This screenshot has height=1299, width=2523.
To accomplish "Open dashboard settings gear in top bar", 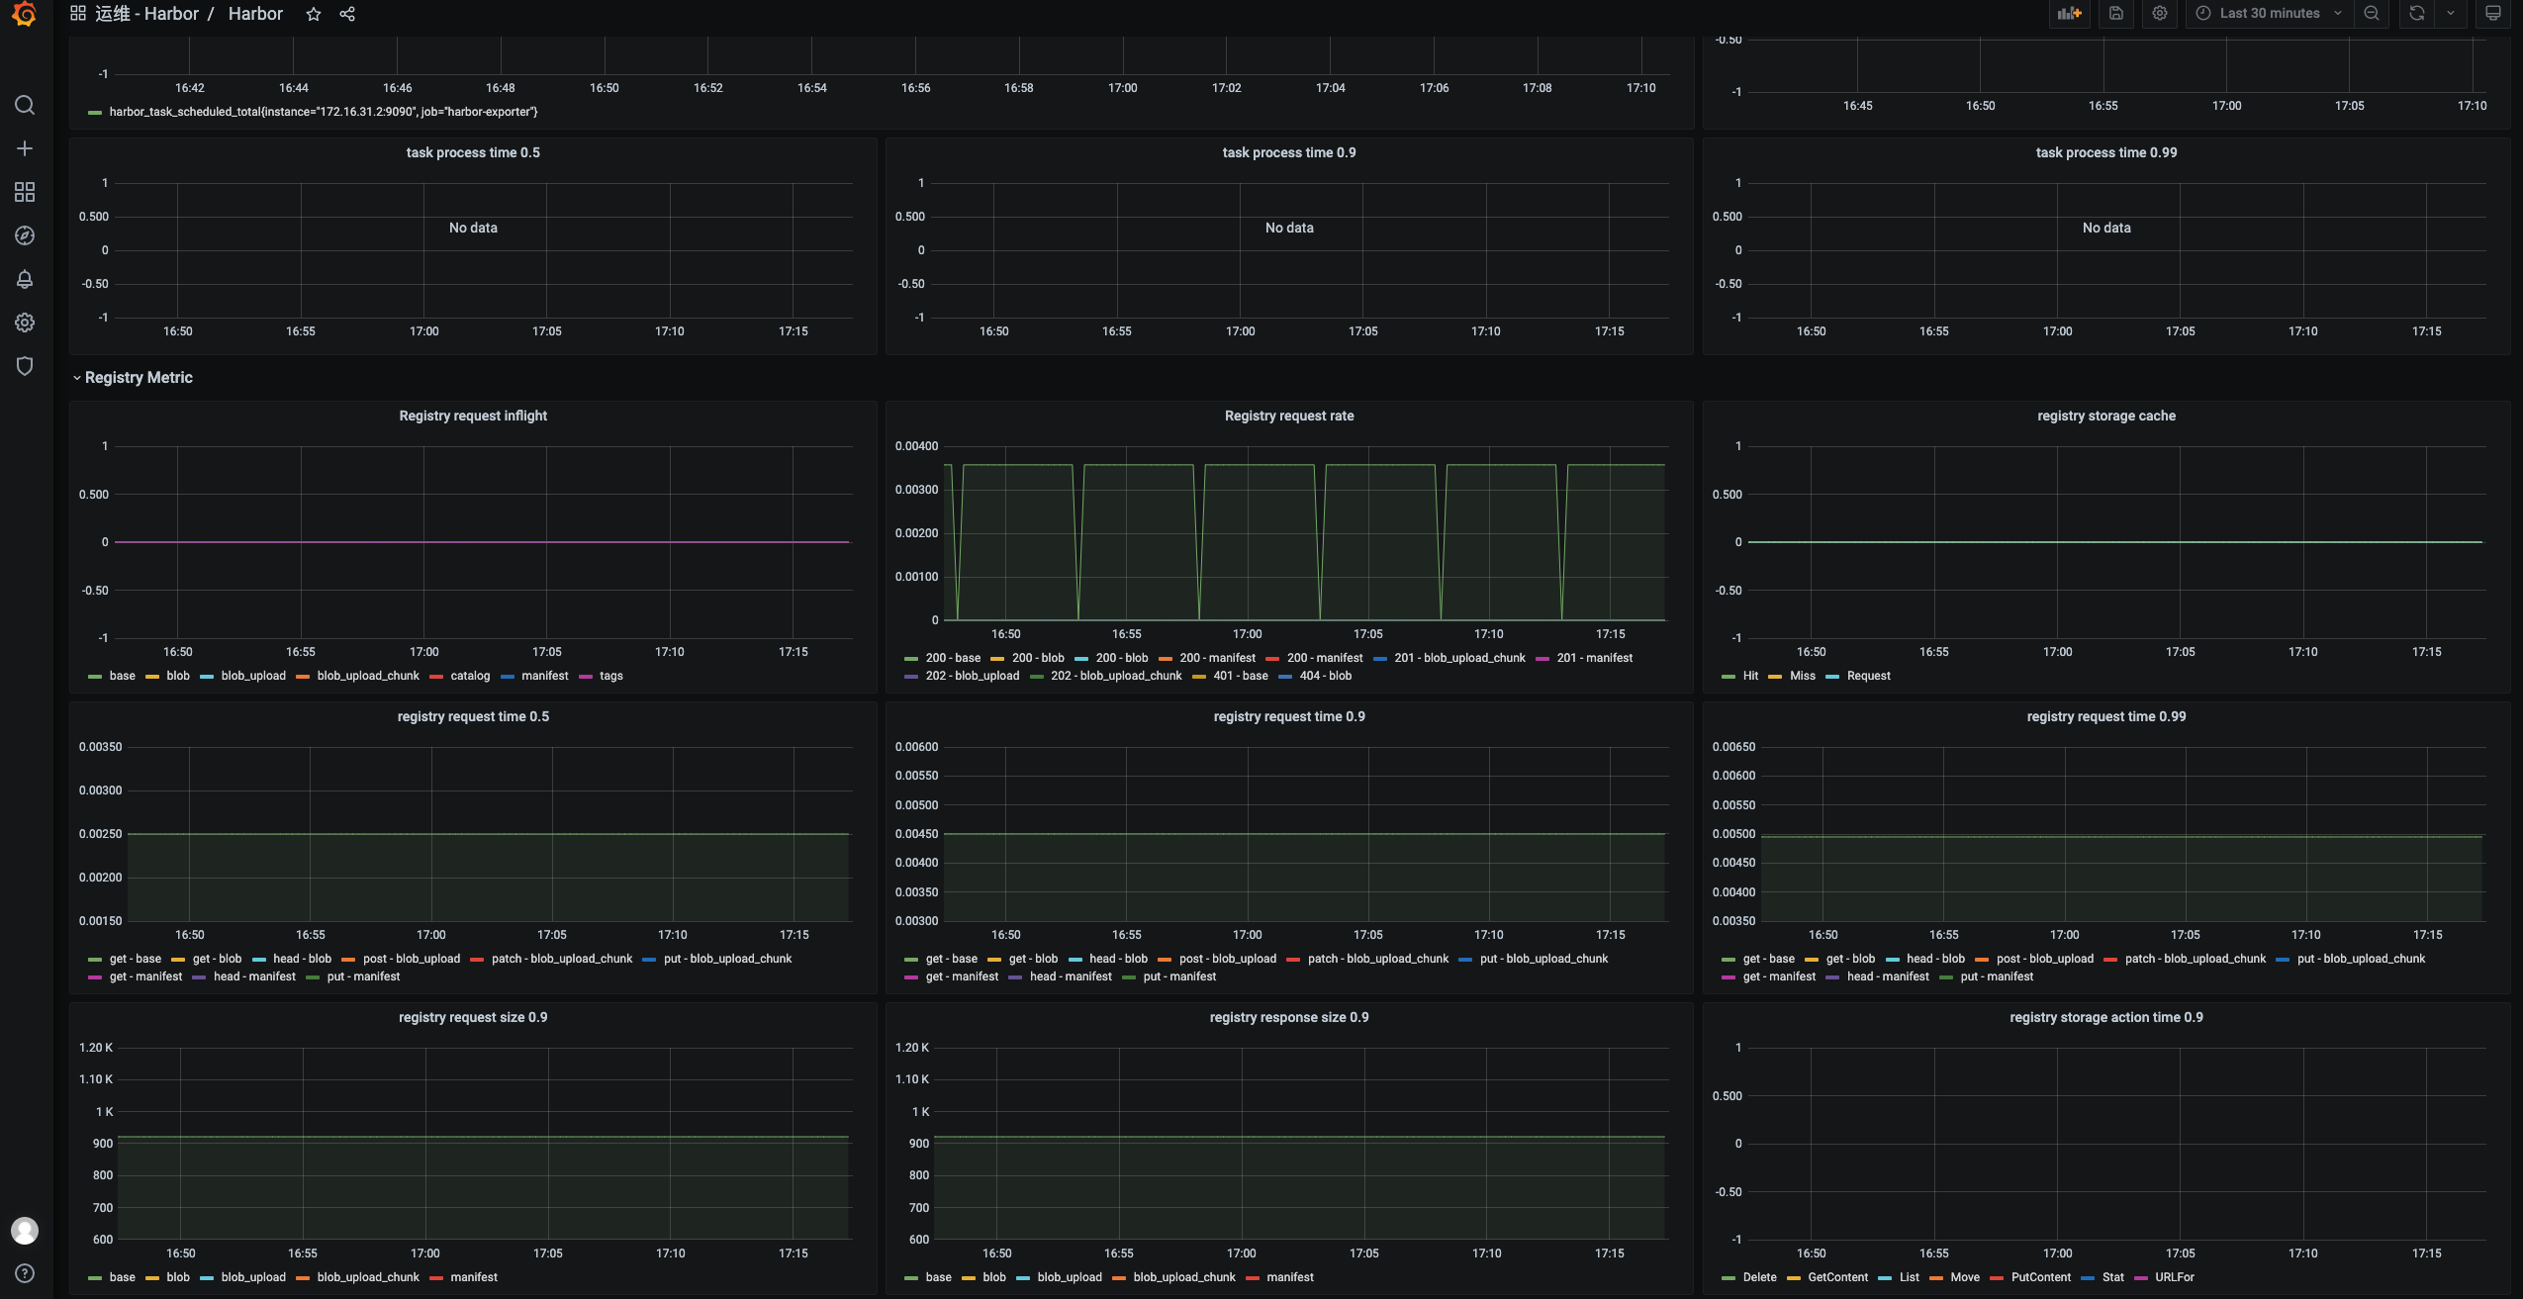I will [x=2160, y=14].
